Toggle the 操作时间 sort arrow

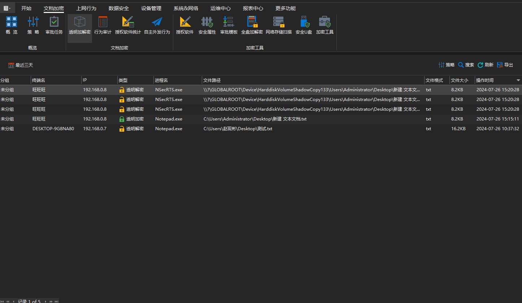[x=518, y=80]
